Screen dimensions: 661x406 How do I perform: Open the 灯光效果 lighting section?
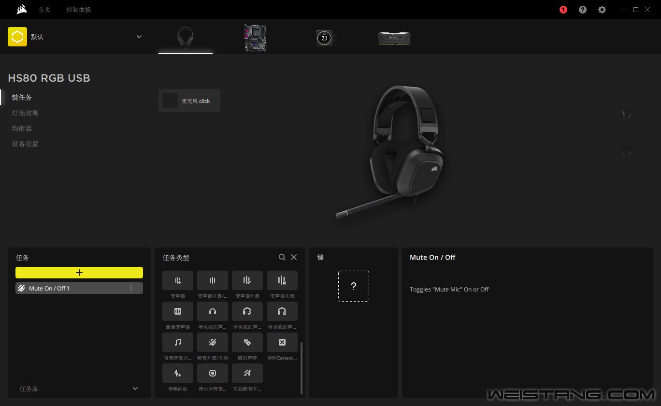[25, 113]
